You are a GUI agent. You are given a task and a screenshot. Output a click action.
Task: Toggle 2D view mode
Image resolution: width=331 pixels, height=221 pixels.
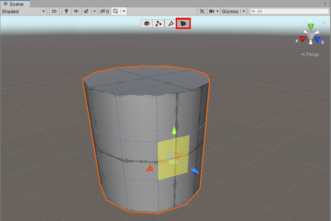pos(54,11)
